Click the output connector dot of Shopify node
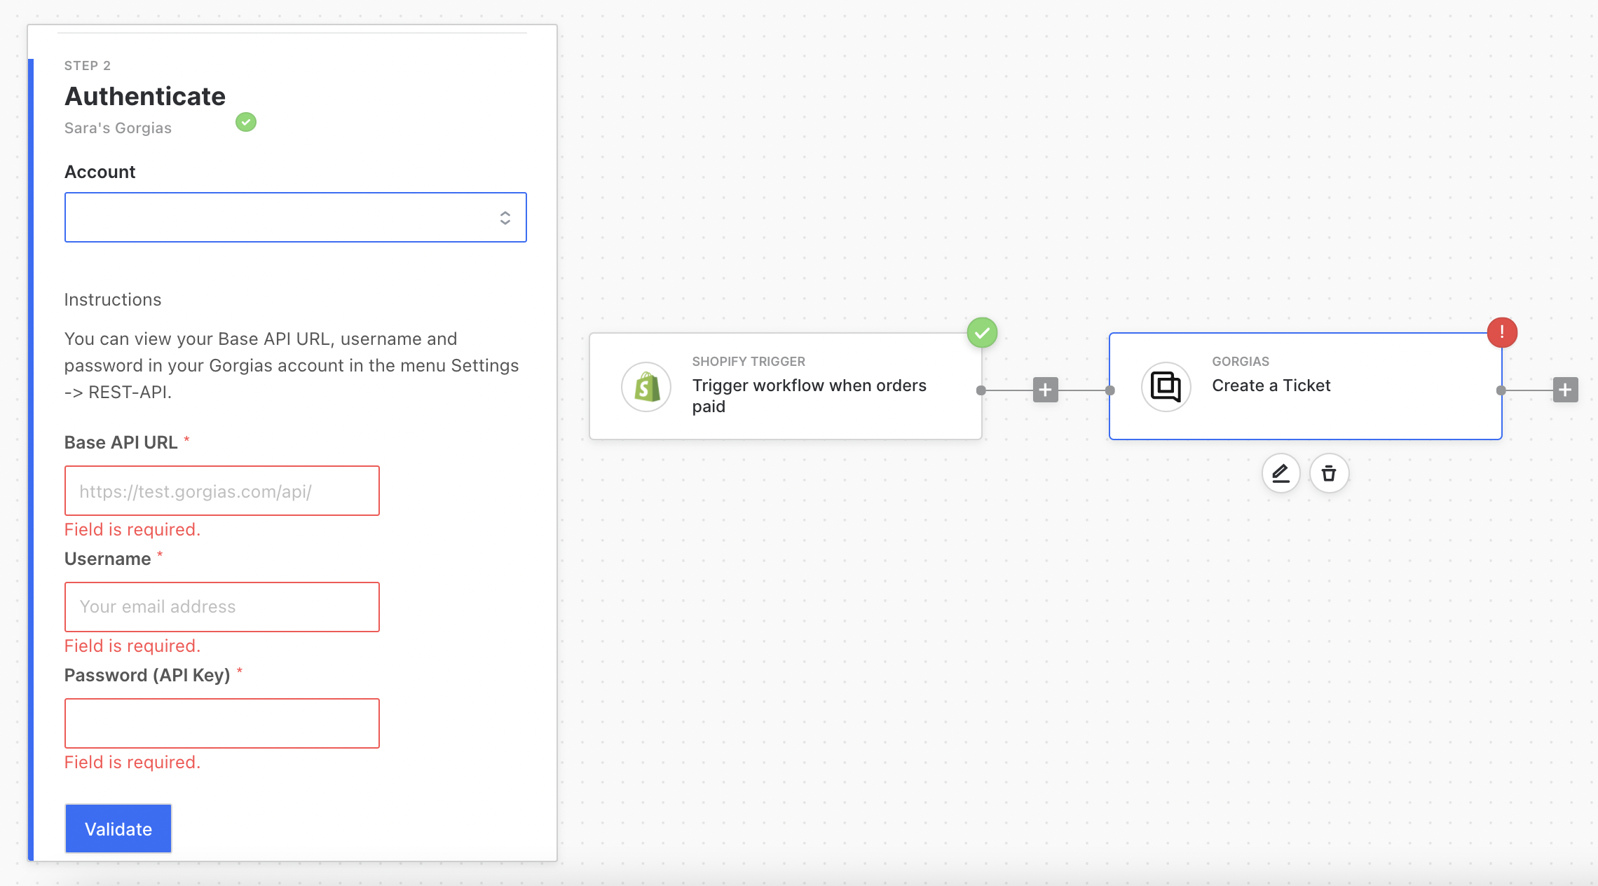The width and height of the screenshot is (1598, 886). click(981, 390)
